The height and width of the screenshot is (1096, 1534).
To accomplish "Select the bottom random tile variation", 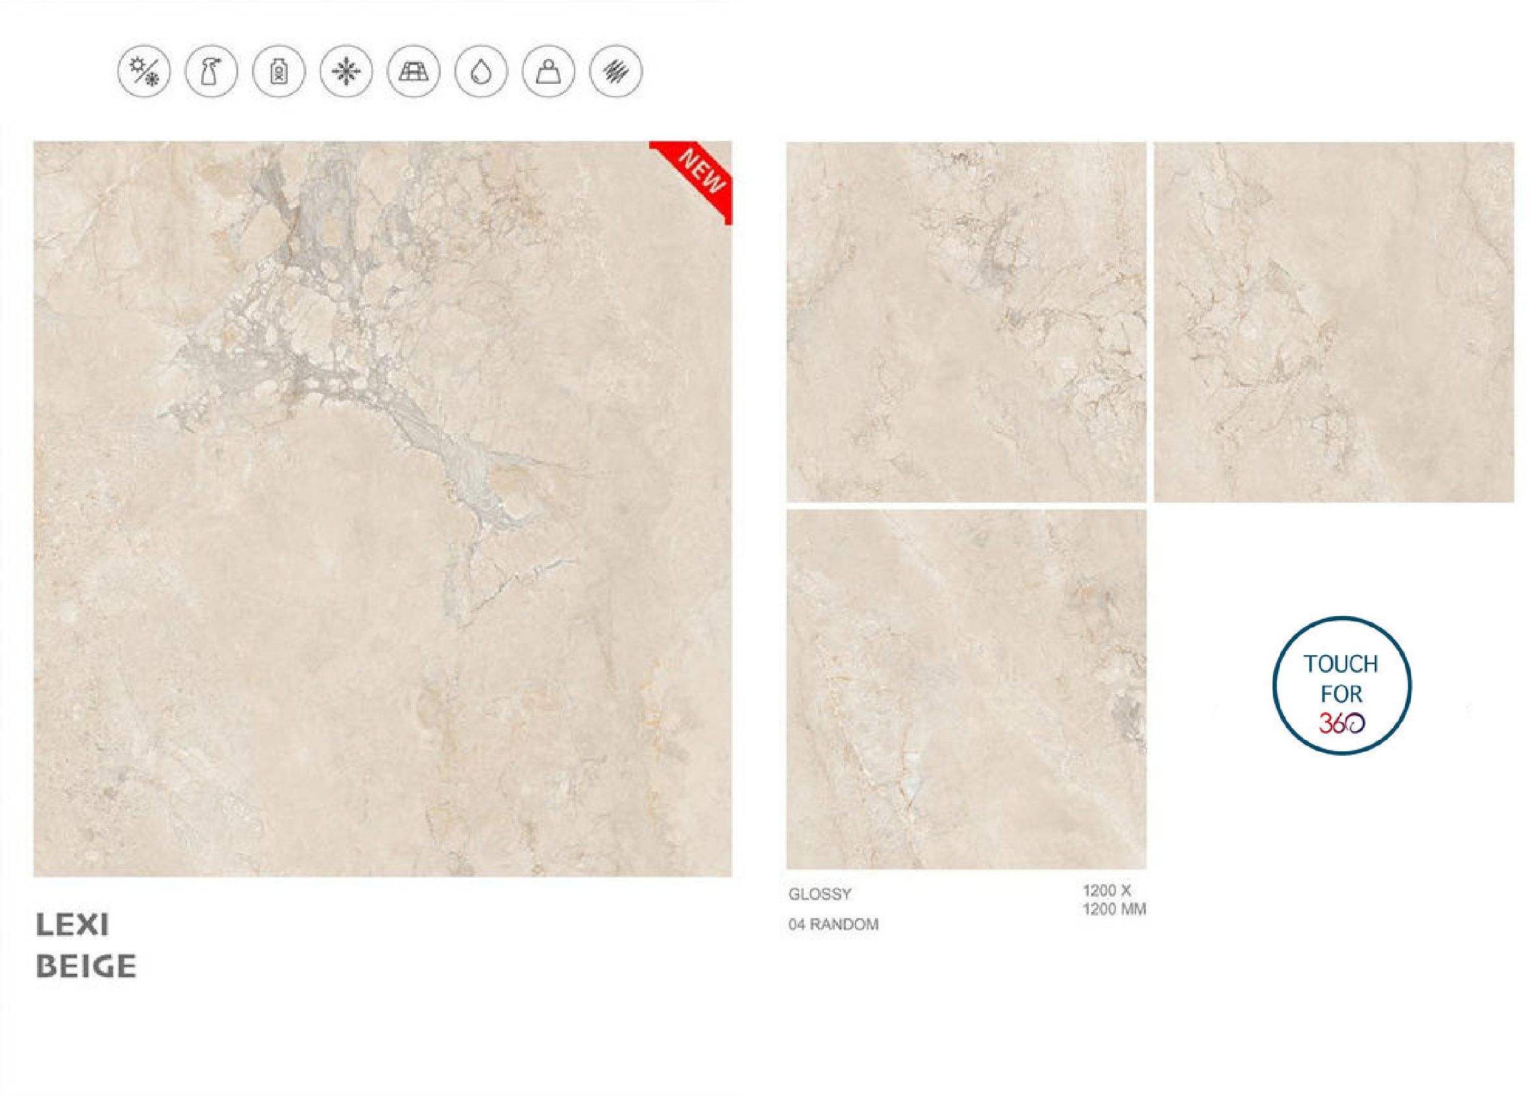I will (966, 689).
